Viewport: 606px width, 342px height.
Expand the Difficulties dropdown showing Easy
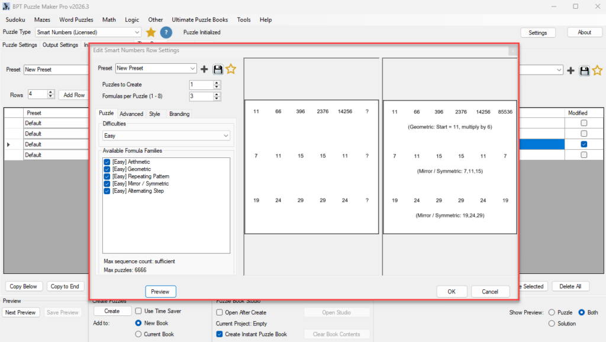[166, 135]
